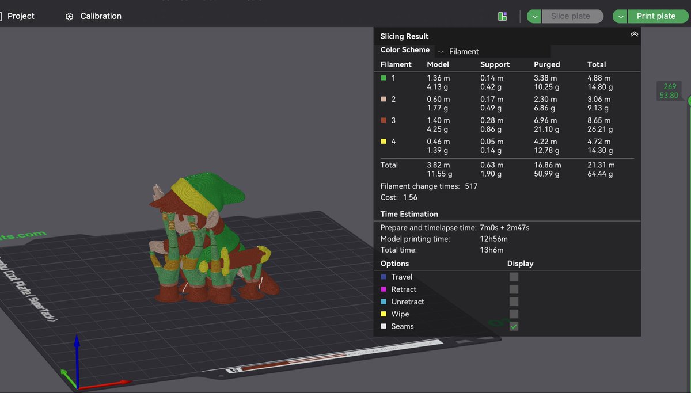Open the Color Scheme Filament dropdown
The height and width of the screenshot is (393, 691).
tap(493, 51)
